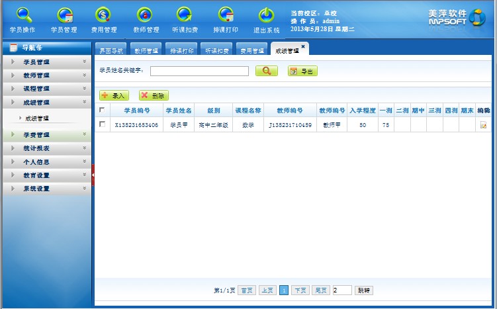The height and width of the screenshot is (309, 497).
Task: Check the box for student X135231653406
Action: [101, 124]
